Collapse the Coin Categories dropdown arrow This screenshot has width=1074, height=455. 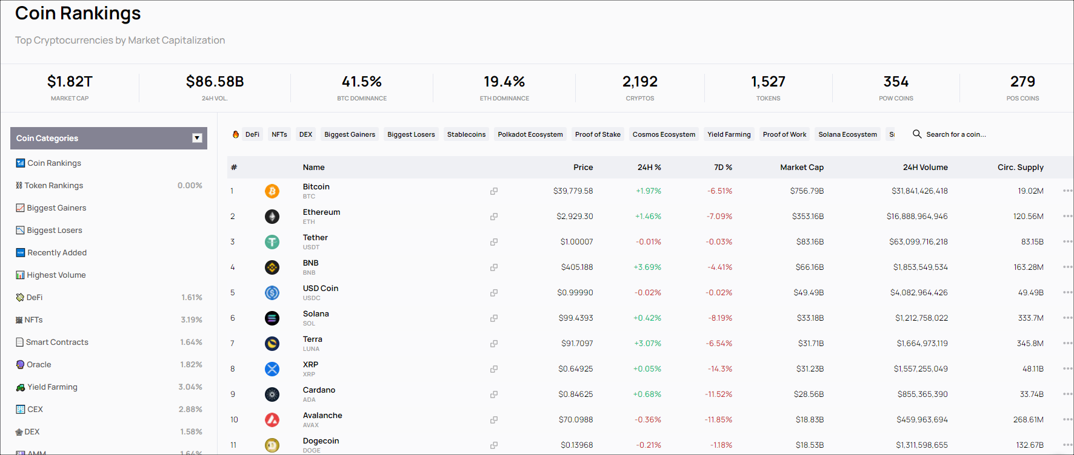197,138
